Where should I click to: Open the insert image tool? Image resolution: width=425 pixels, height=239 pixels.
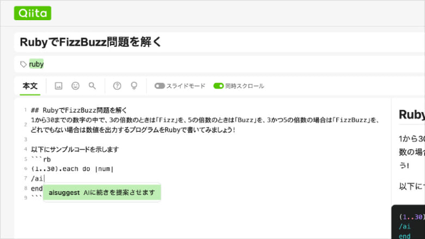pos(58,86)
